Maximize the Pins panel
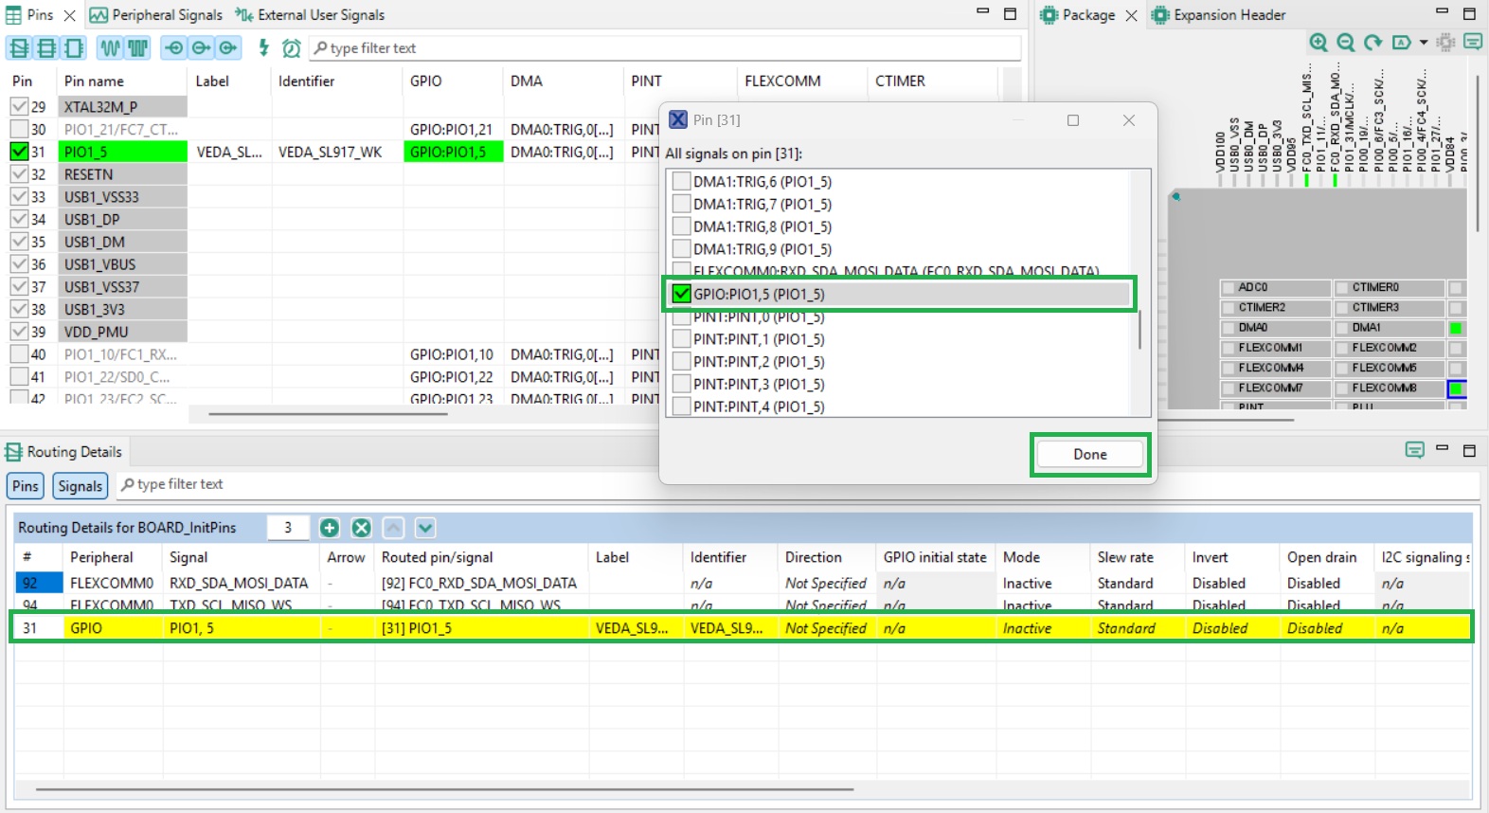The width and height of the screenshot is (1489, 813). click(x=1010, y=13)
